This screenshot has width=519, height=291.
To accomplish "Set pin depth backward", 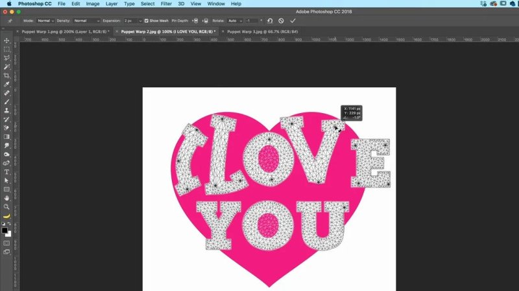I will [205, 21].
